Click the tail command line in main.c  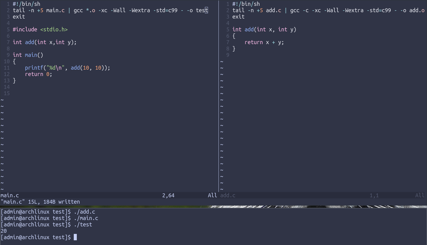(x=110, y=10)
